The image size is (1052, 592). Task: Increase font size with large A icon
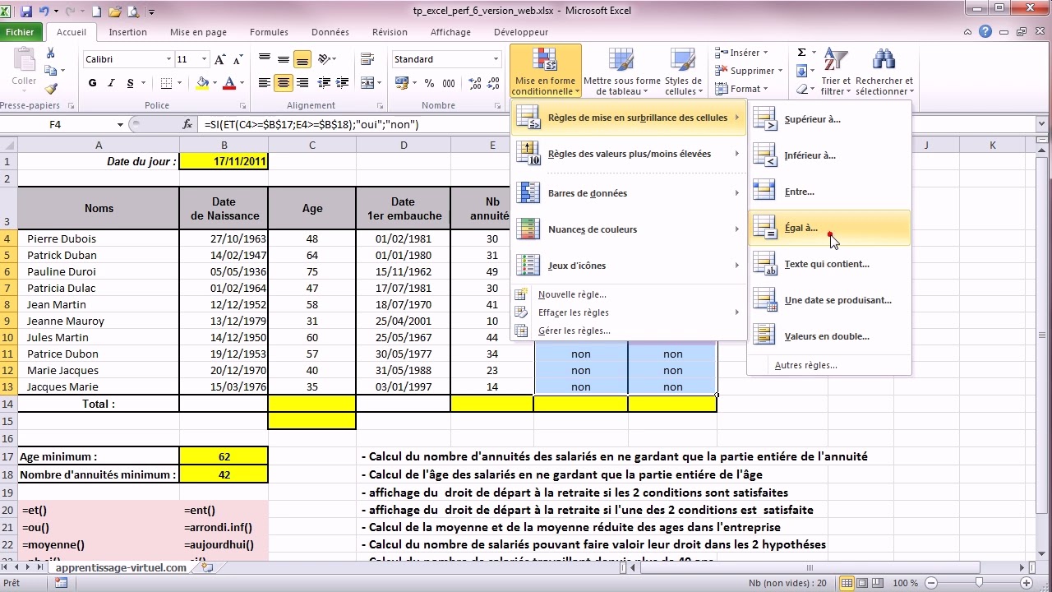click(x=219, y=59)
